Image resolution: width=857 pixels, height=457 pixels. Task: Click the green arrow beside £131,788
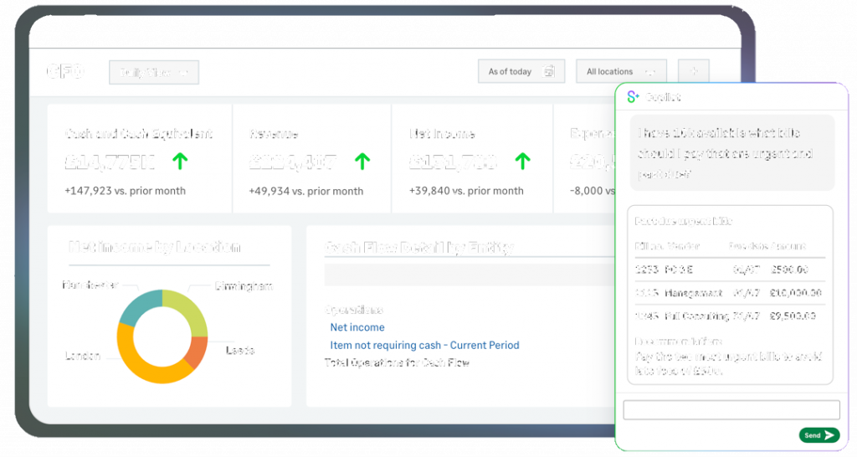[522, 162]
